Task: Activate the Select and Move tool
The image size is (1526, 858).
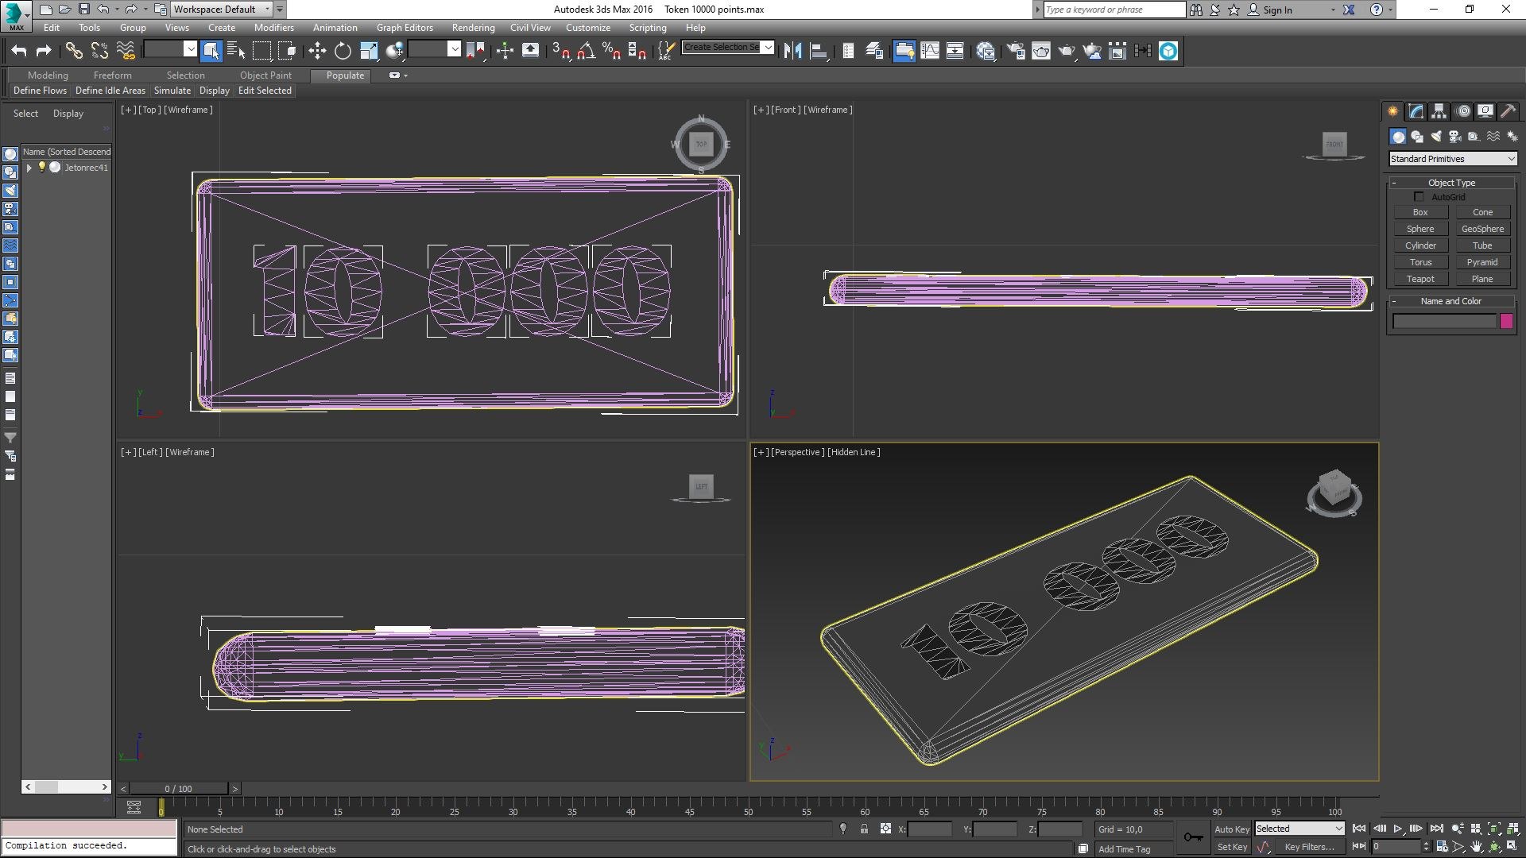Action: 317,51
